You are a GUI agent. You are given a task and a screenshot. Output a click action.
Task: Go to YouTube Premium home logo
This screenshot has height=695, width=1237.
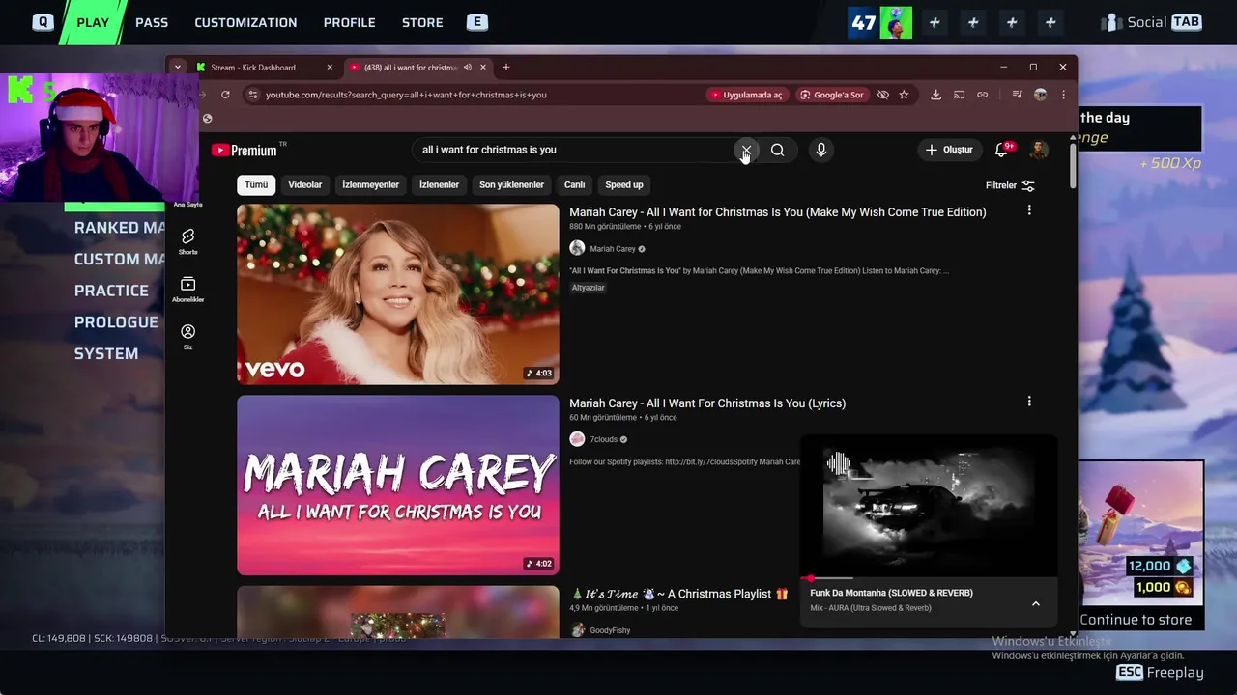[x=245, y=150]
